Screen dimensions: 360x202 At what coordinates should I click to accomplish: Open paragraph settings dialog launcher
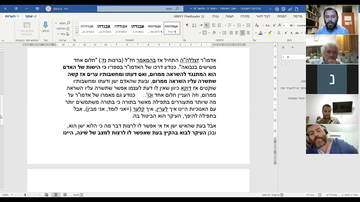coord(184,40)
